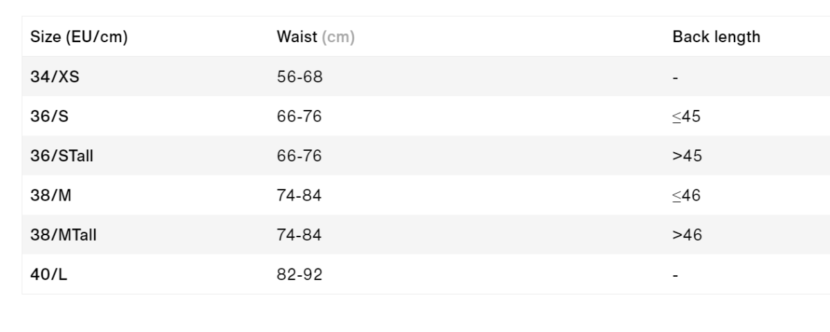Image resolution: width=830 pixels, height=332 pixels.
Task: Click waist 66-76 in 36/STall row
Action: 299,156
